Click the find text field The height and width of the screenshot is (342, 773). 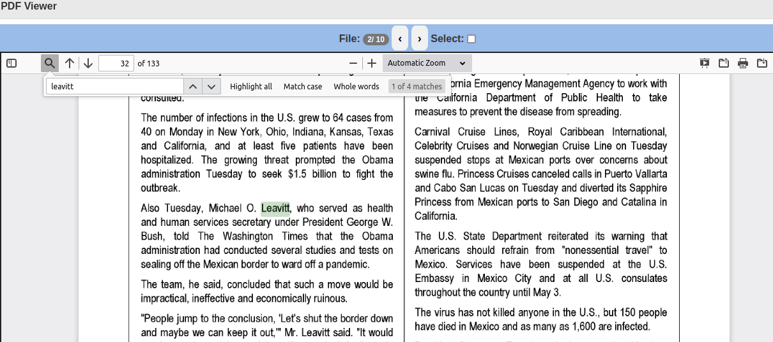pos(115,86)
